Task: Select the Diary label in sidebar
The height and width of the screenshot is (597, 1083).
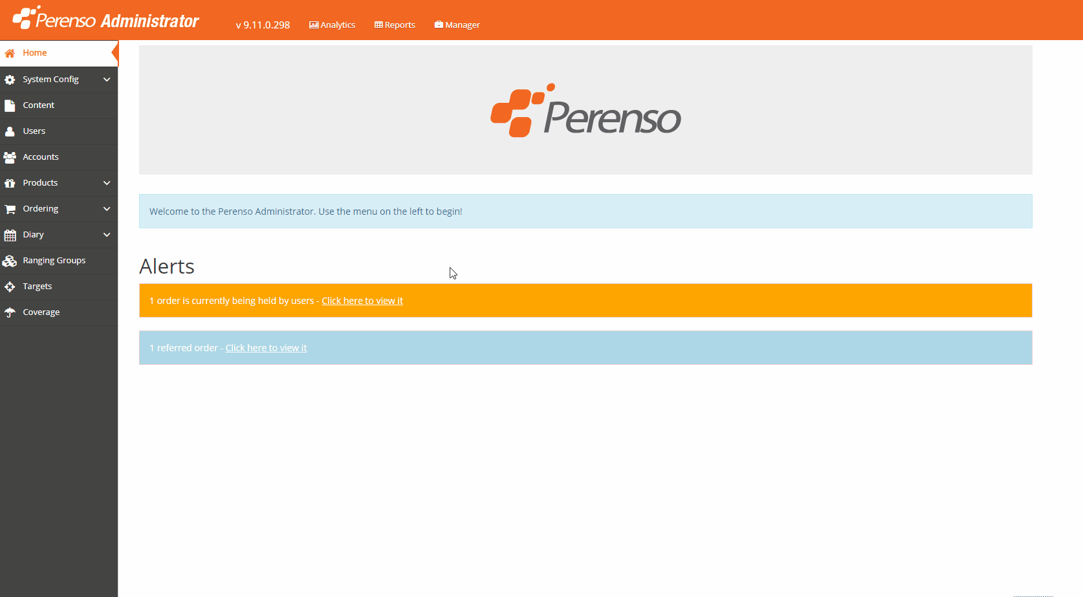Action: click(34, 235)
